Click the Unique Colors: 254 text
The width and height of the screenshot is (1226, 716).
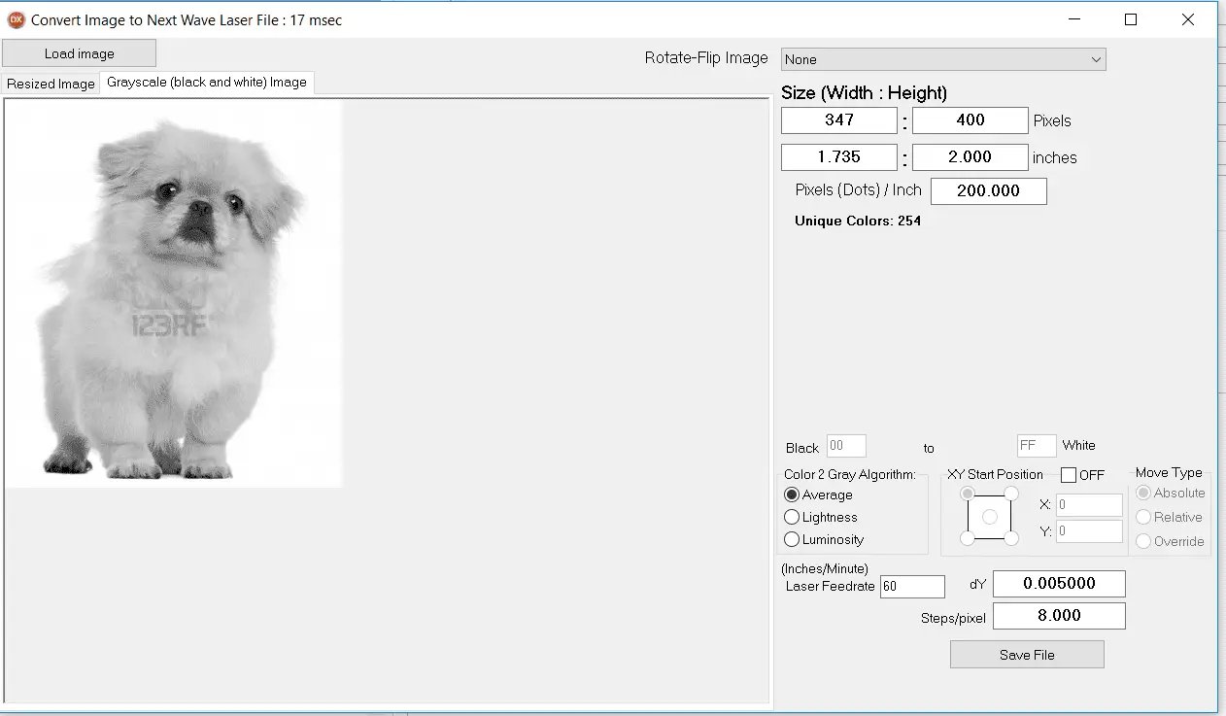[858, 222]
